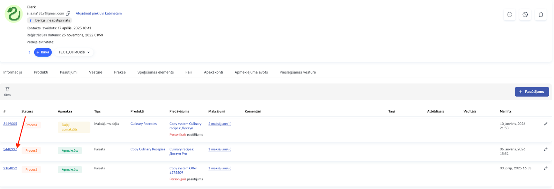Open the Produkti tab
The image size is (554, 189).
pos(41,72)
